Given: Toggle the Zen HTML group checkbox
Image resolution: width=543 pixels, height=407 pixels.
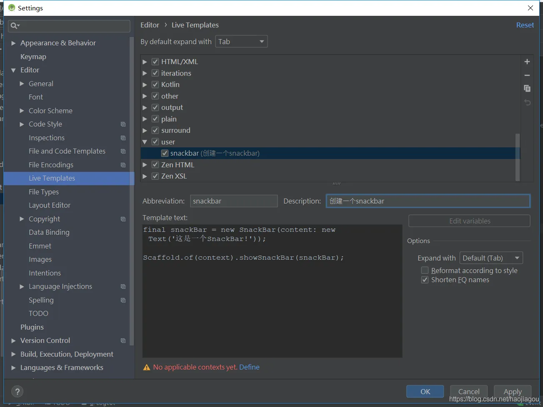Looking at the screenshot, I should (x=155, y=165).
